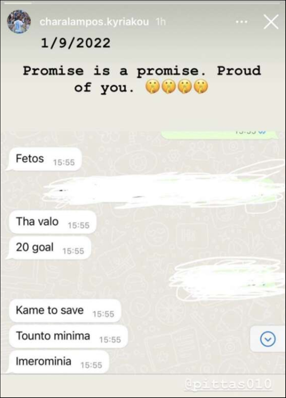This screenshot has height=398, width=286.
Task: Select the 'Imerominia' message bubble
Action: (58, 362)
